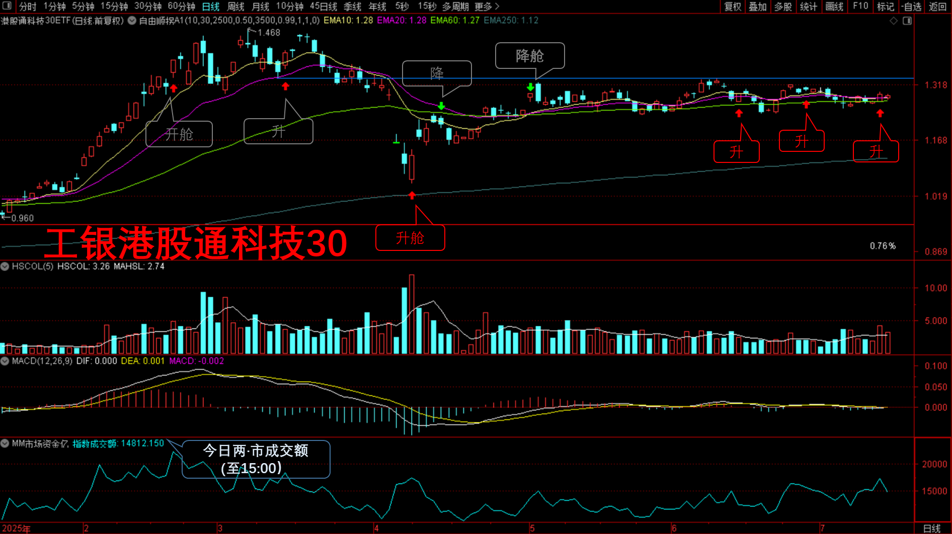Screen dimensions: 952x534
Task: Click the EMA10: 1.28 value
Action: [x=348, y=21]
